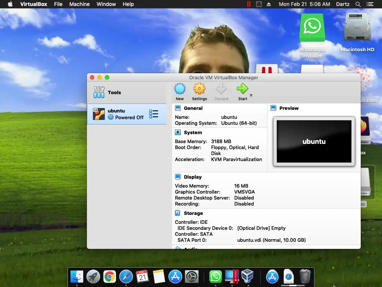
Task: Open the VirtualBox application menu
Action: pos(34,4)
